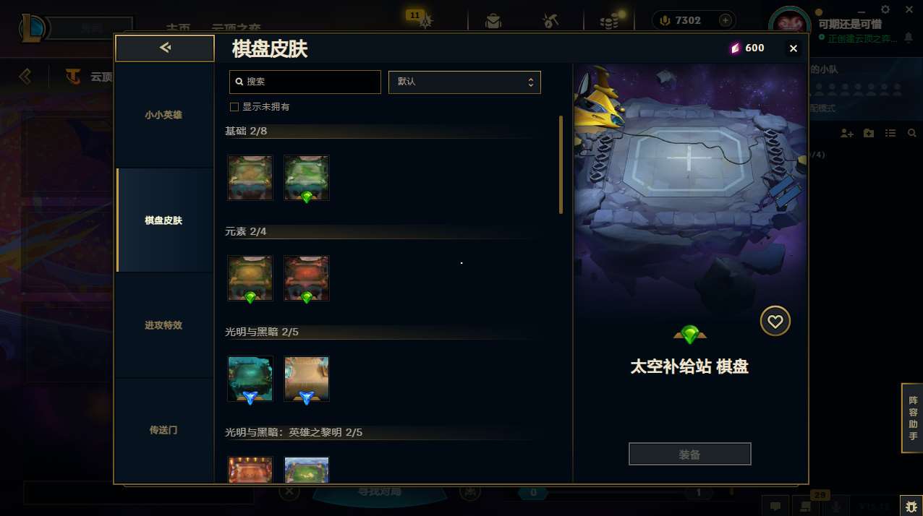
Task: Click the 搜索 search input field
Action: [x=305, y=82]
